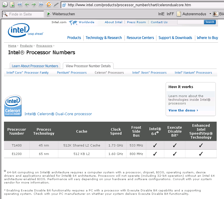Open the Autorenmodus dropdown arrow
This screenshot has width=224, height=199.
coord(210,14)
